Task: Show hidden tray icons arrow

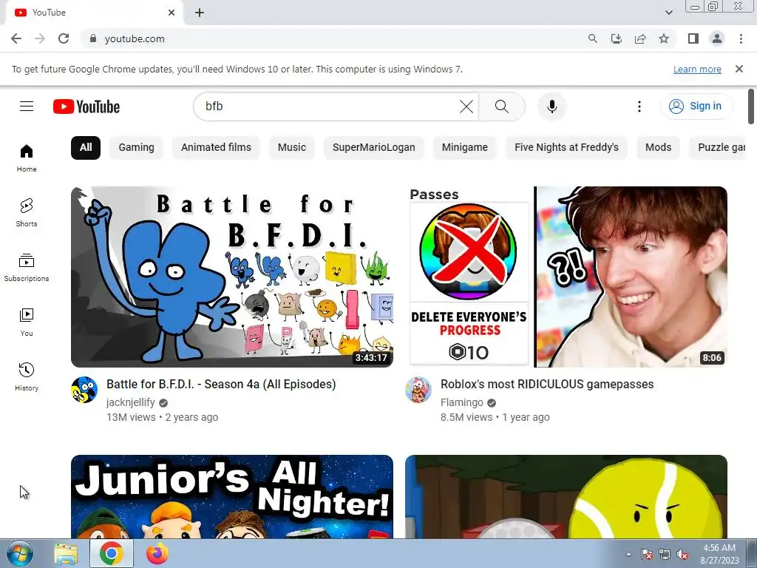Action: point(628,554)
